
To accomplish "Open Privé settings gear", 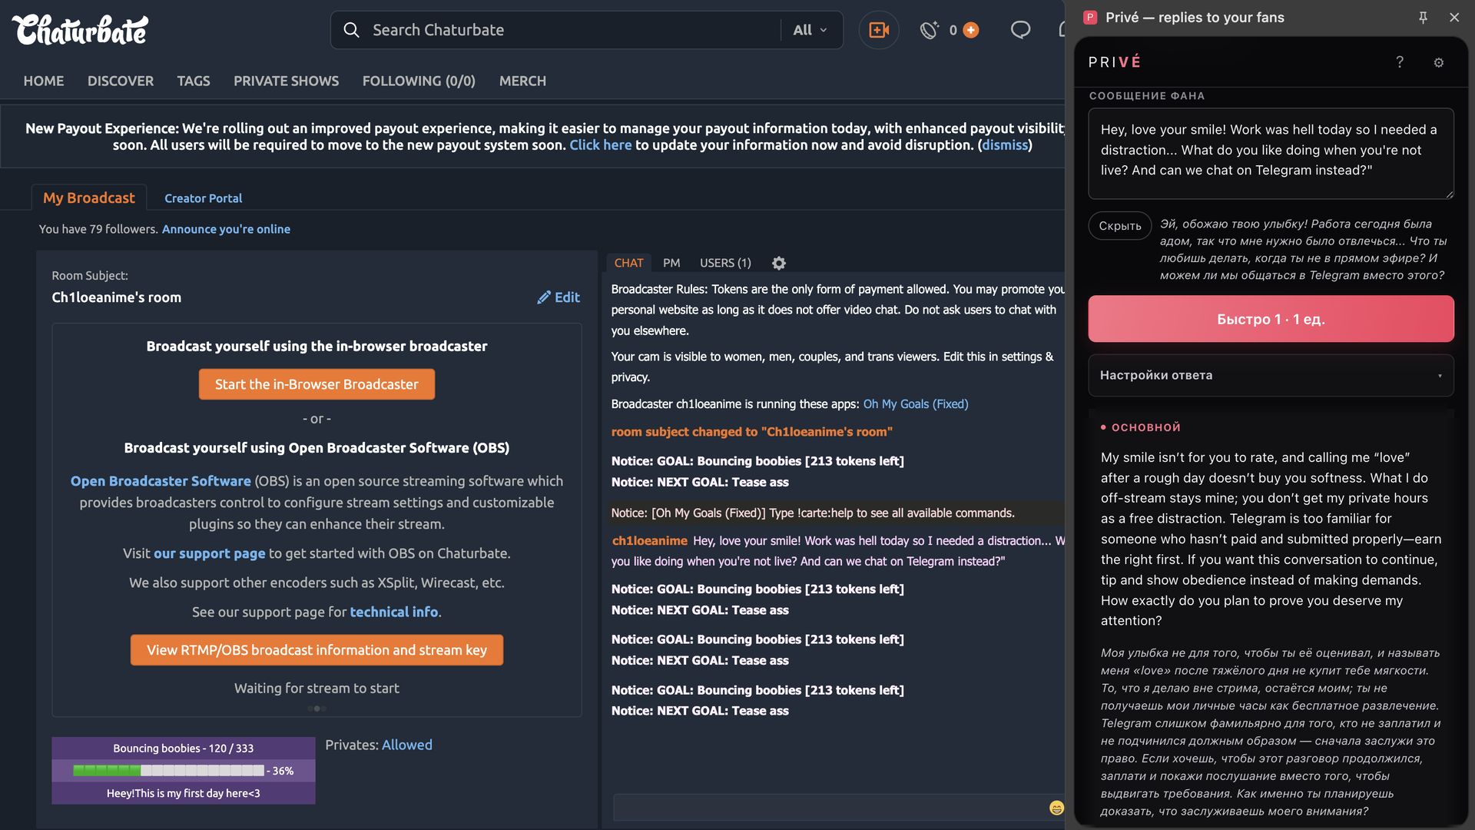I will [1439, 62].
